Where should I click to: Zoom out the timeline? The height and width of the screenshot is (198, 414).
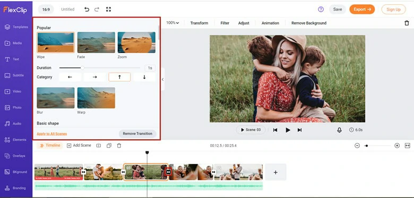[x=357, y=146]
